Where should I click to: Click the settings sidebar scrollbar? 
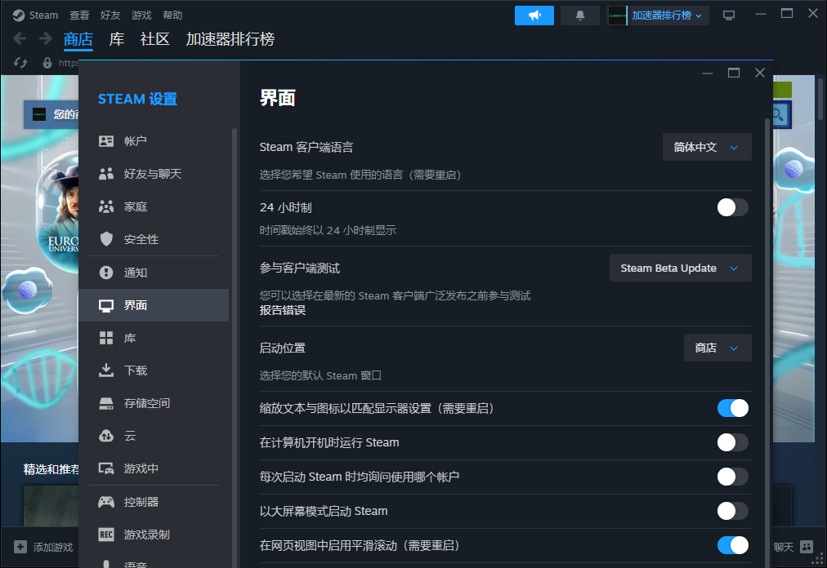click(235, 348)
